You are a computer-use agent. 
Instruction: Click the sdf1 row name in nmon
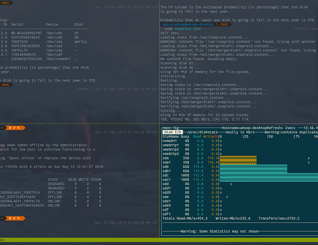[x=167, y=214]
